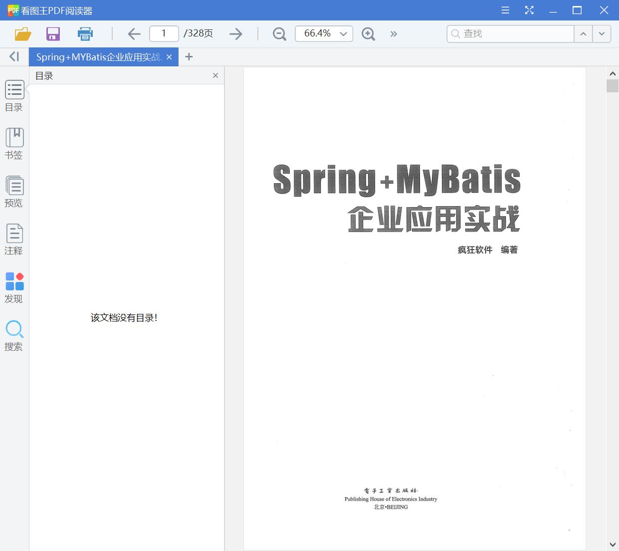
Task: Click the /328页 total pages label
Action: coord(199,33)
